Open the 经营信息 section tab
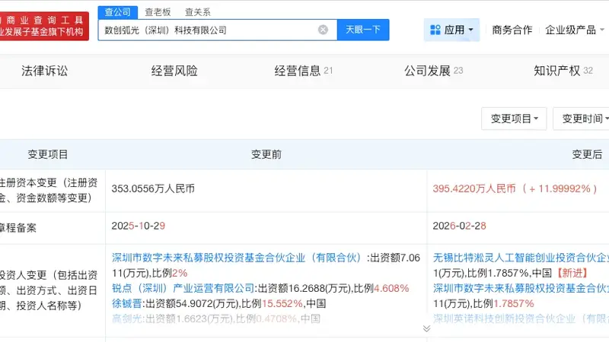Image resolution: width=609 pixels, height=342 pixels. (x=303, y=71)
